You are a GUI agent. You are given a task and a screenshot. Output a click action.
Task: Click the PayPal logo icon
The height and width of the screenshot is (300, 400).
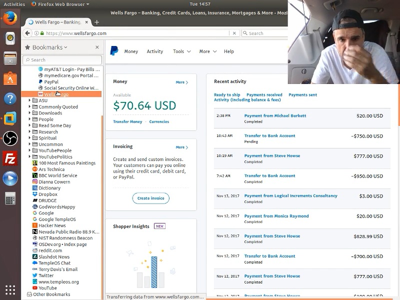(x=114, y=51)
